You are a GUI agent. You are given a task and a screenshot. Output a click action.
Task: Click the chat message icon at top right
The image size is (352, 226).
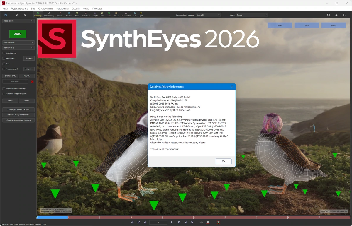(x=345, y=15)
